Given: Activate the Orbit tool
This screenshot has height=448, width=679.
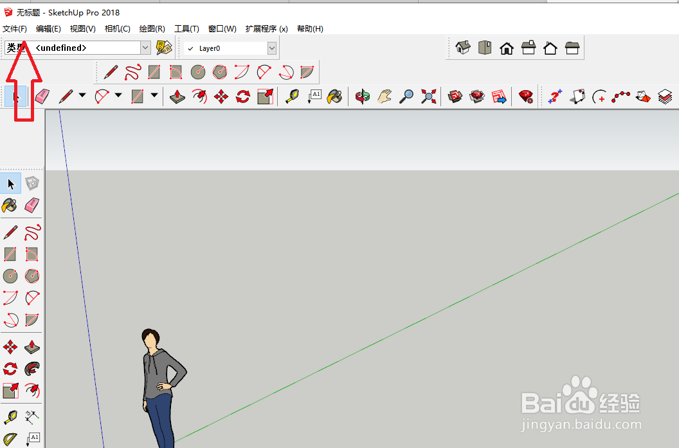Looking at the screenshot, I should (x=361, y=97).
